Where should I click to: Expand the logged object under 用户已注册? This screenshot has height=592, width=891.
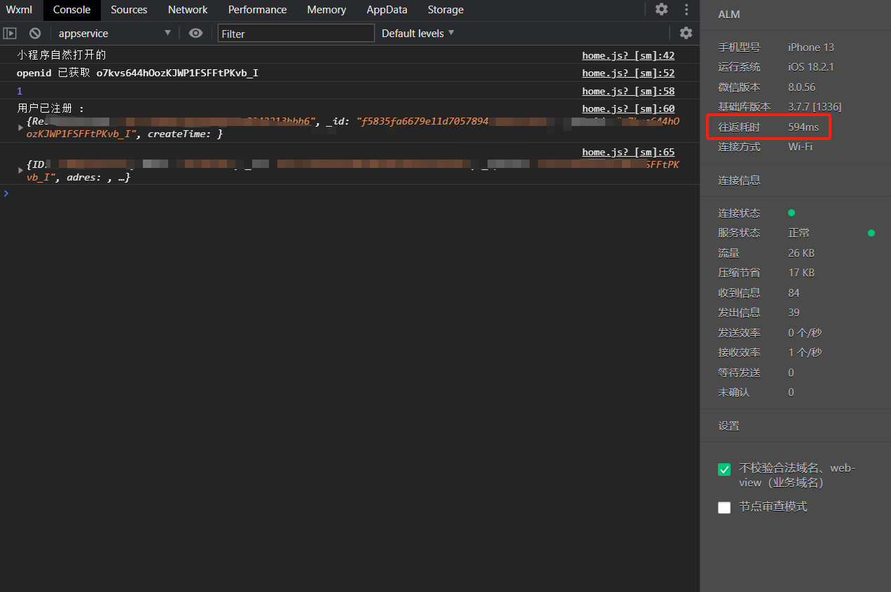pos(20,127)
